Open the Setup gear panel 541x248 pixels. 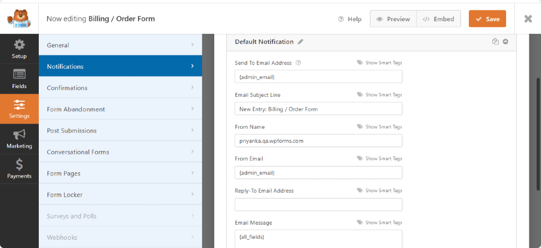pyautogui.click(x=19, y=49)
